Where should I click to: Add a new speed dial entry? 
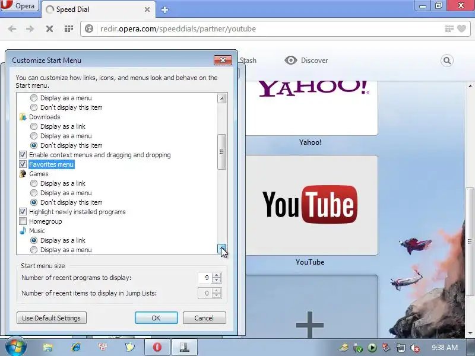[311, 306]
